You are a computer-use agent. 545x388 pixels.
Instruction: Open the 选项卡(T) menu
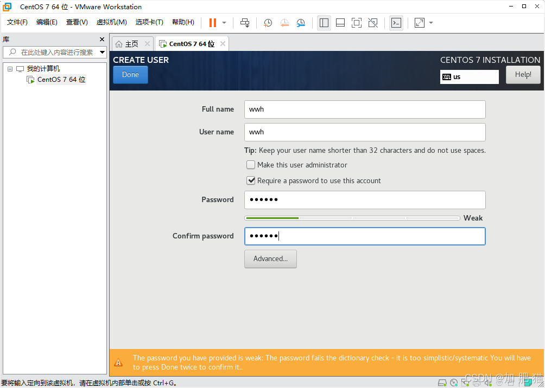pos(149,22)
